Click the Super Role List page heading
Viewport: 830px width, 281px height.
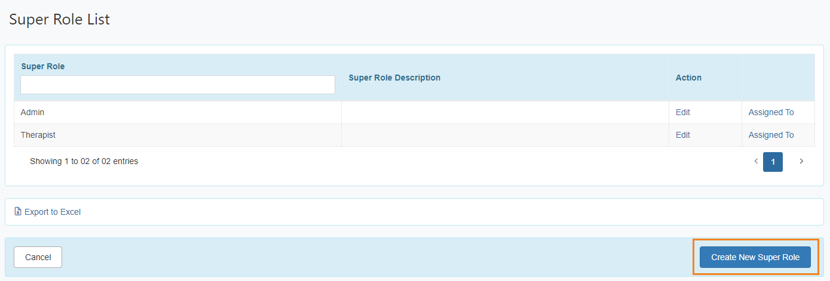[x=59, y=19]
